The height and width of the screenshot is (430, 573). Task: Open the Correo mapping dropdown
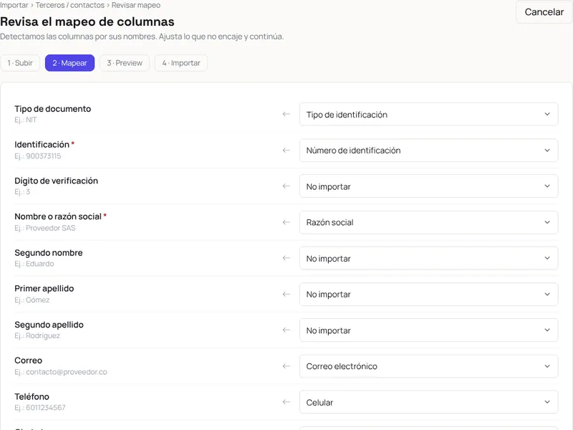pyautogui.click(x=428, y=366)
